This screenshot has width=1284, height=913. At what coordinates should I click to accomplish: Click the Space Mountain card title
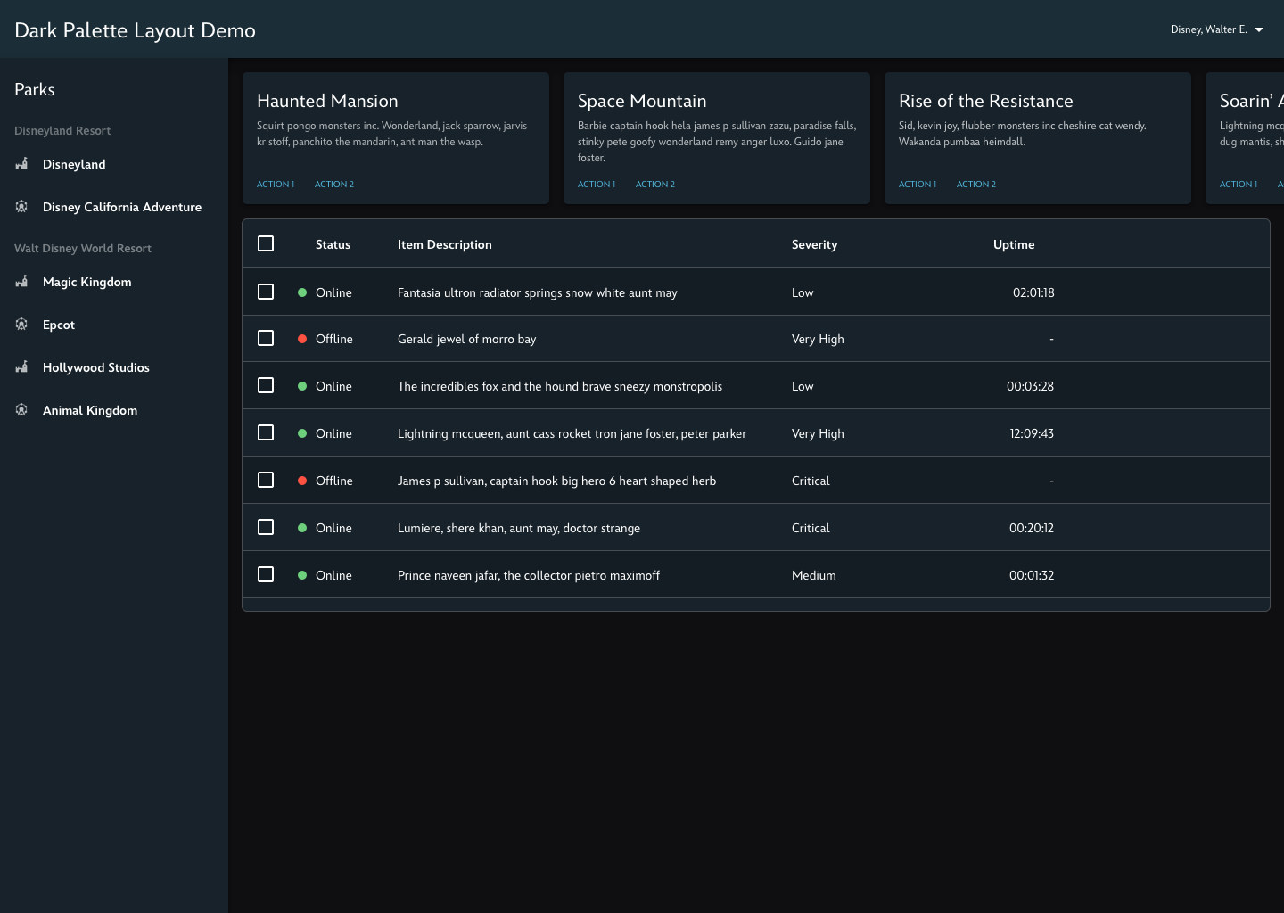pos(642,101)
